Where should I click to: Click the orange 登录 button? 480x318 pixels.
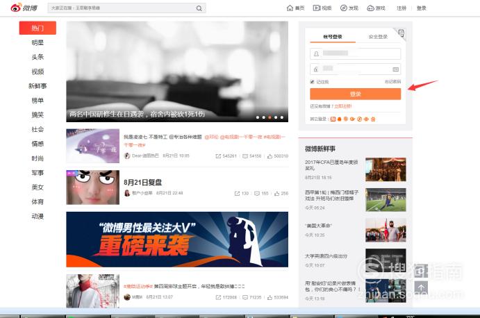(x=355, y=94)
